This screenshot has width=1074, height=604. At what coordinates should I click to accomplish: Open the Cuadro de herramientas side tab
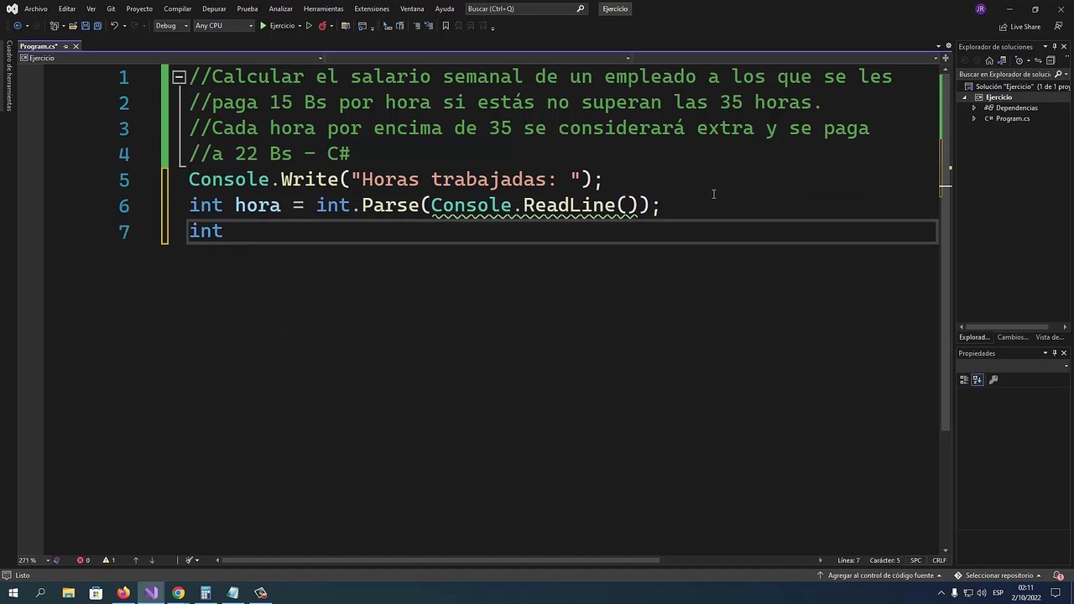[8, 75]
